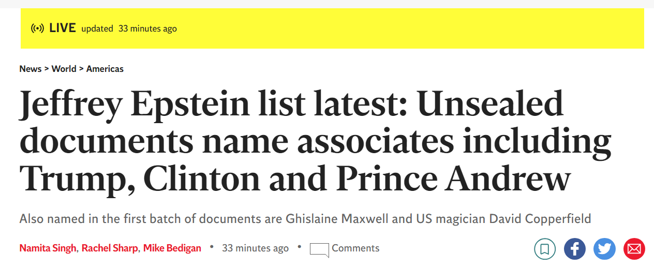The image size is (654, 268).
Task: Open comments via the speech bubble icon
Action: (319, 250)
